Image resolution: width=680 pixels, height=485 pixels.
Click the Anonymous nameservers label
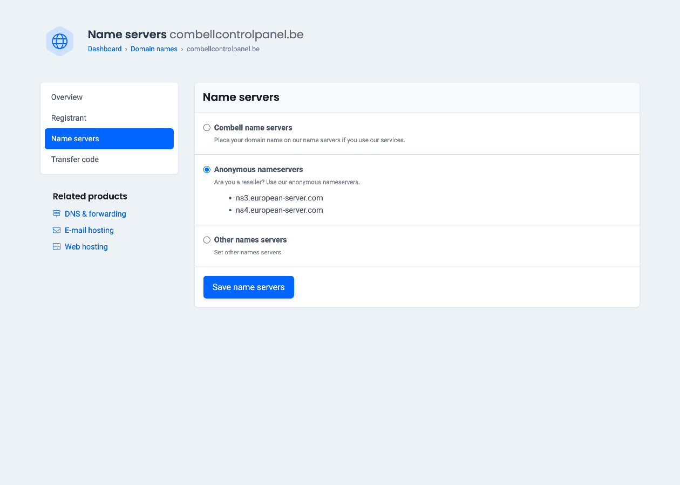click(x=259, y=169)
